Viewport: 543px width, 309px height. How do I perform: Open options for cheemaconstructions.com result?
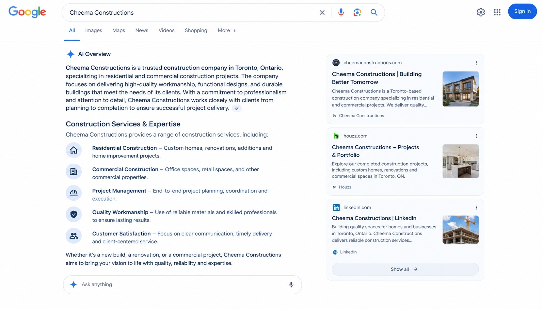[x=476, y=63]
